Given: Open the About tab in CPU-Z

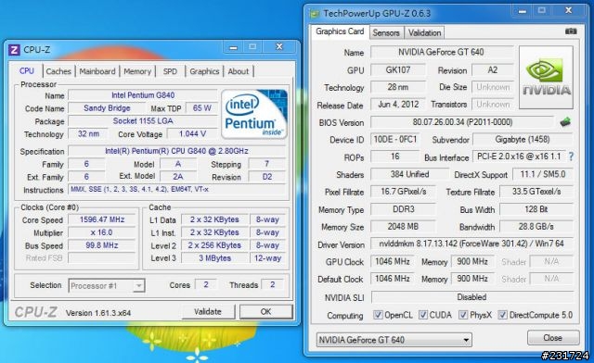Looking at the screenshot, I should point(239,71).
